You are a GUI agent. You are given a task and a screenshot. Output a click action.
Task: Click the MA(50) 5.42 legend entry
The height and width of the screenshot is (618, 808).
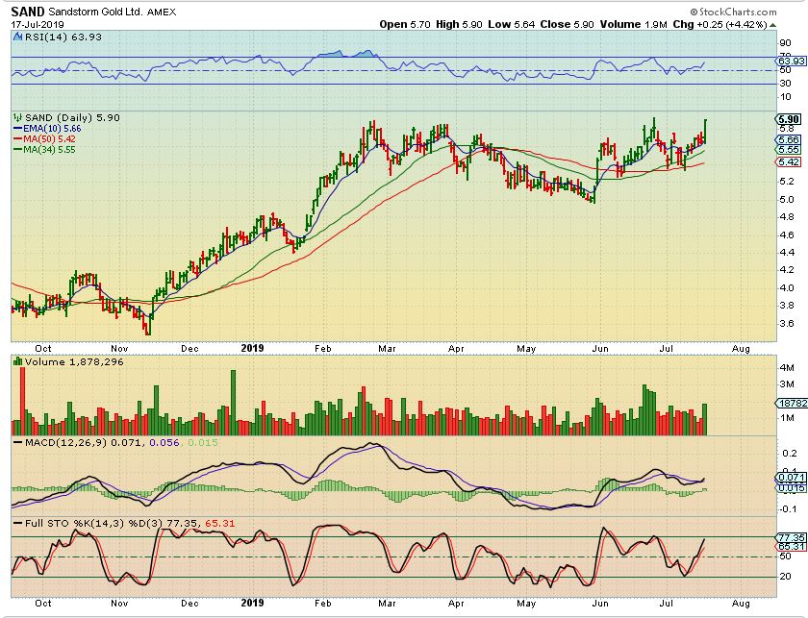point(44,139)
